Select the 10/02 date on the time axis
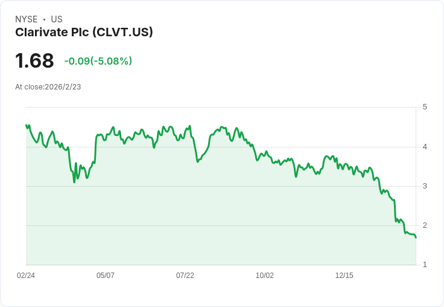The height and width of the screenshot is (307, 444). coord(265,276)
